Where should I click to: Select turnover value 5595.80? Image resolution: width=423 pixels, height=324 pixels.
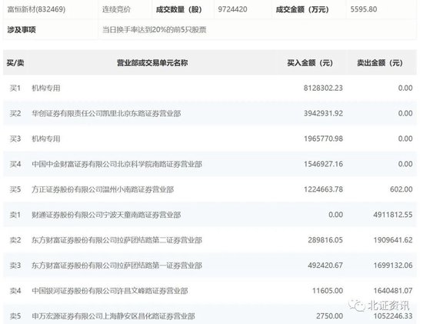tap(363, 9)
